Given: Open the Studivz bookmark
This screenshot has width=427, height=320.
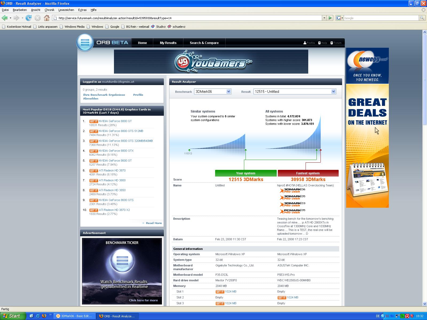Looking at the screenshot, I should (x=158, y=27).
